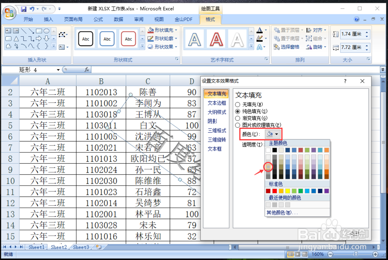
Task: Select the isosceles triangle shape tool
Action: click(x=16, y=38)
